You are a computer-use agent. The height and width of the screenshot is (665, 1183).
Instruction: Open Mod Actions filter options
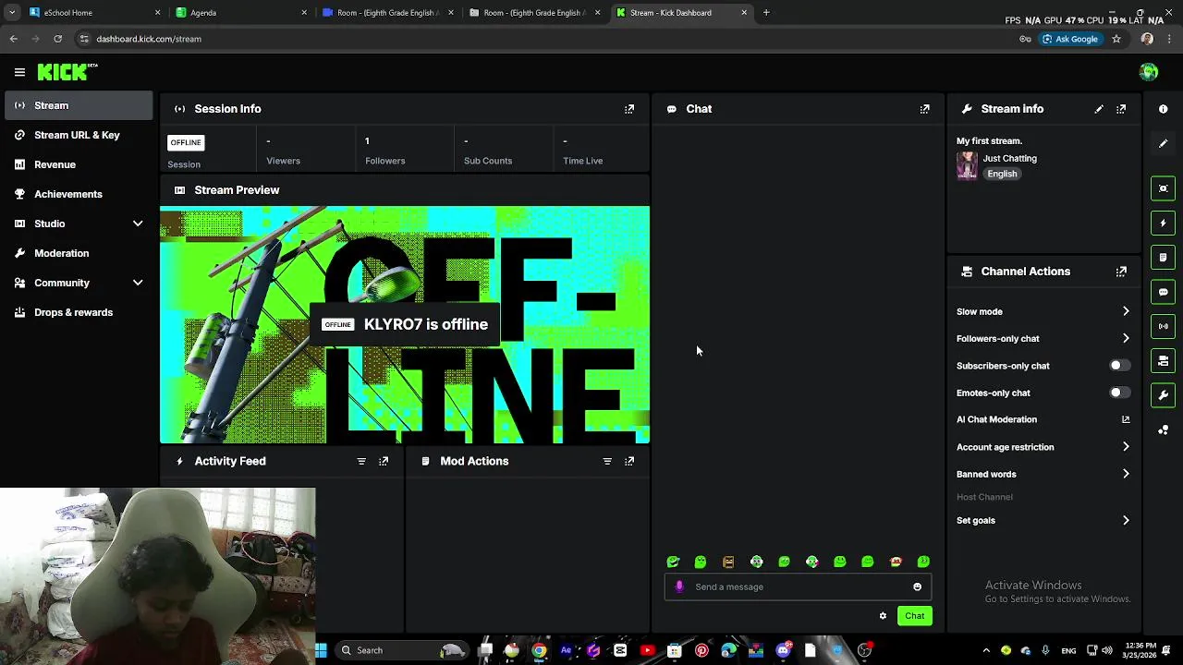click(607, 461)
